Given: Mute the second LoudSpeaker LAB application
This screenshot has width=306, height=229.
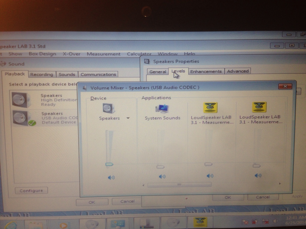Looking at the screenshot, I should 258,175.
